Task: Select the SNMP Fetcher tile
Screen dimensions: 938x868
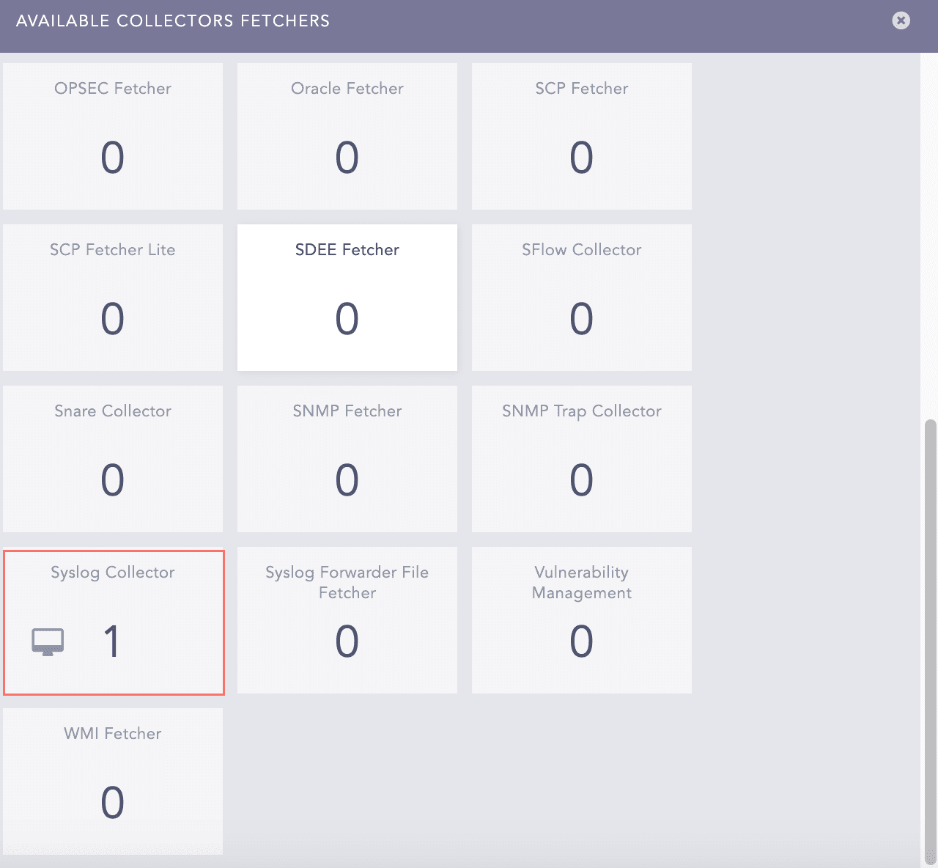Action: point(347,459)
